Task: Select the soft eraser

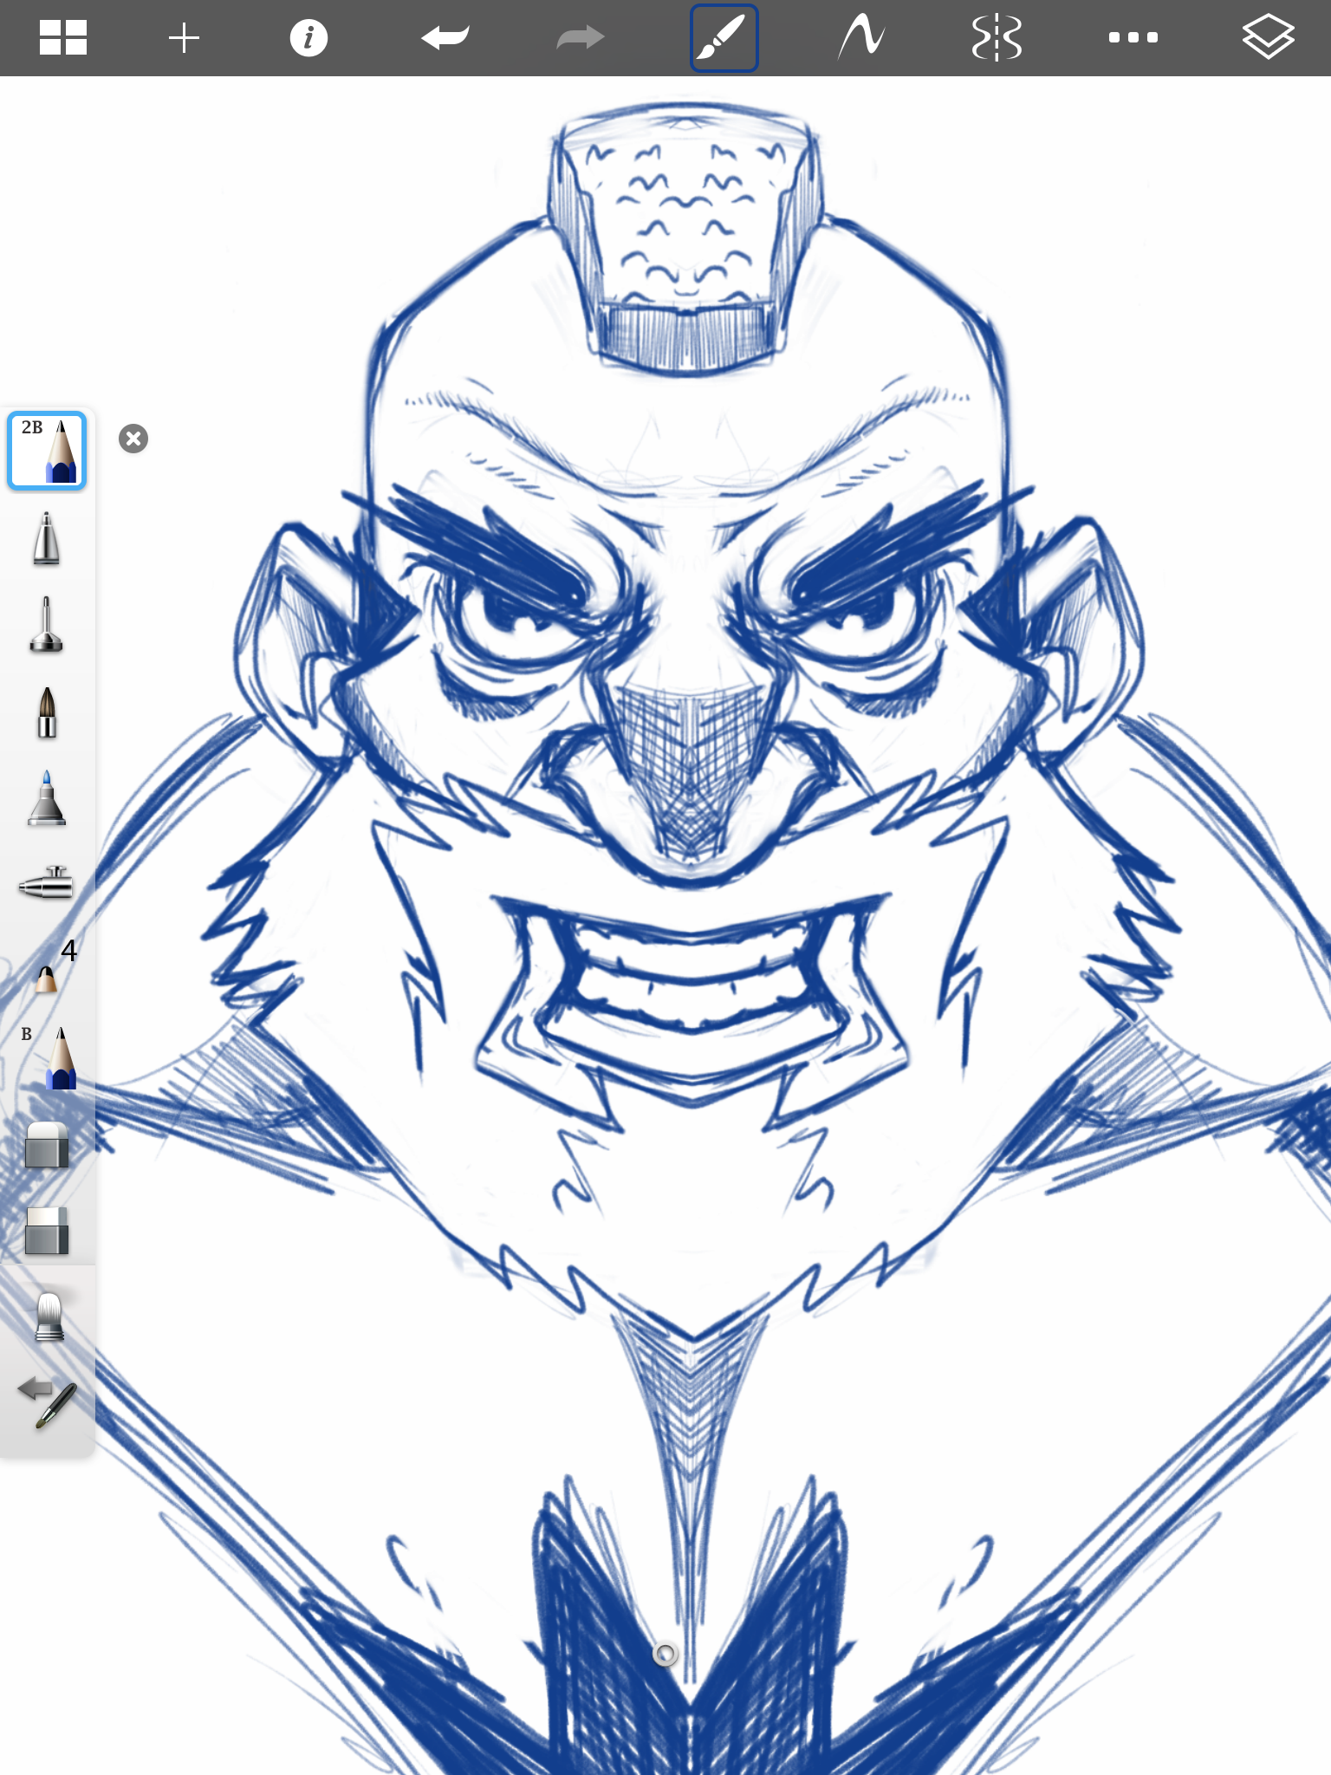Action: tap(47, 1144)
